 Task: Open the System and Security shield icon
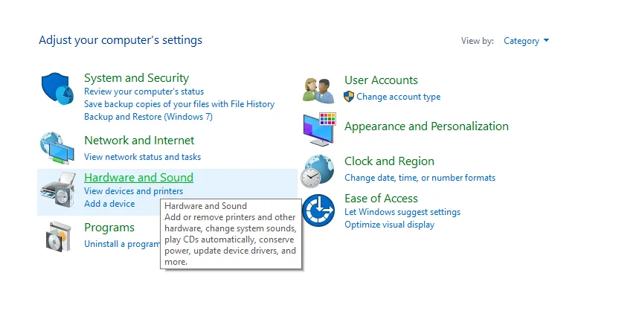click(57, 89)
